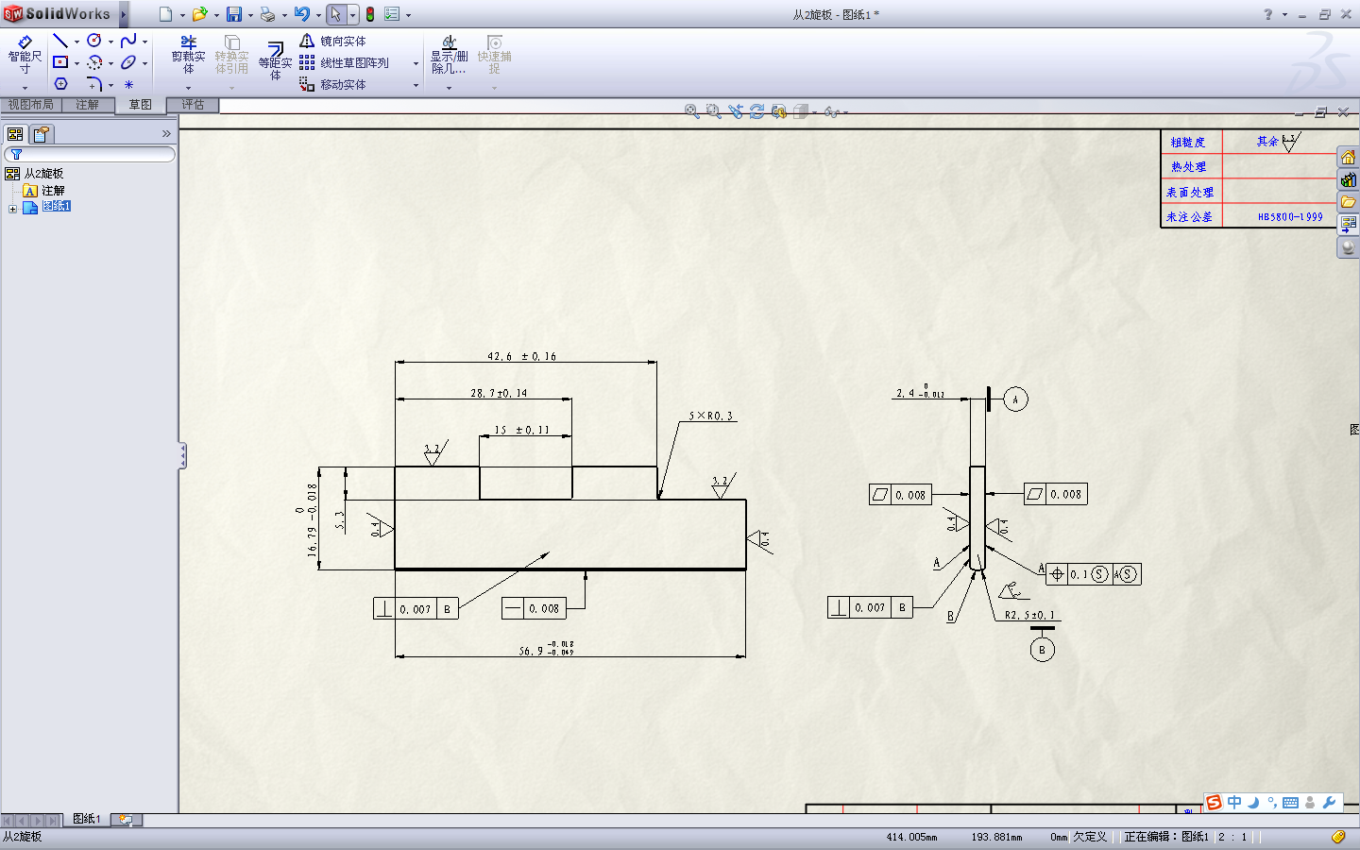Switch to the 注解 tab
Screen dimensions: 1360x850
[88, 105]
